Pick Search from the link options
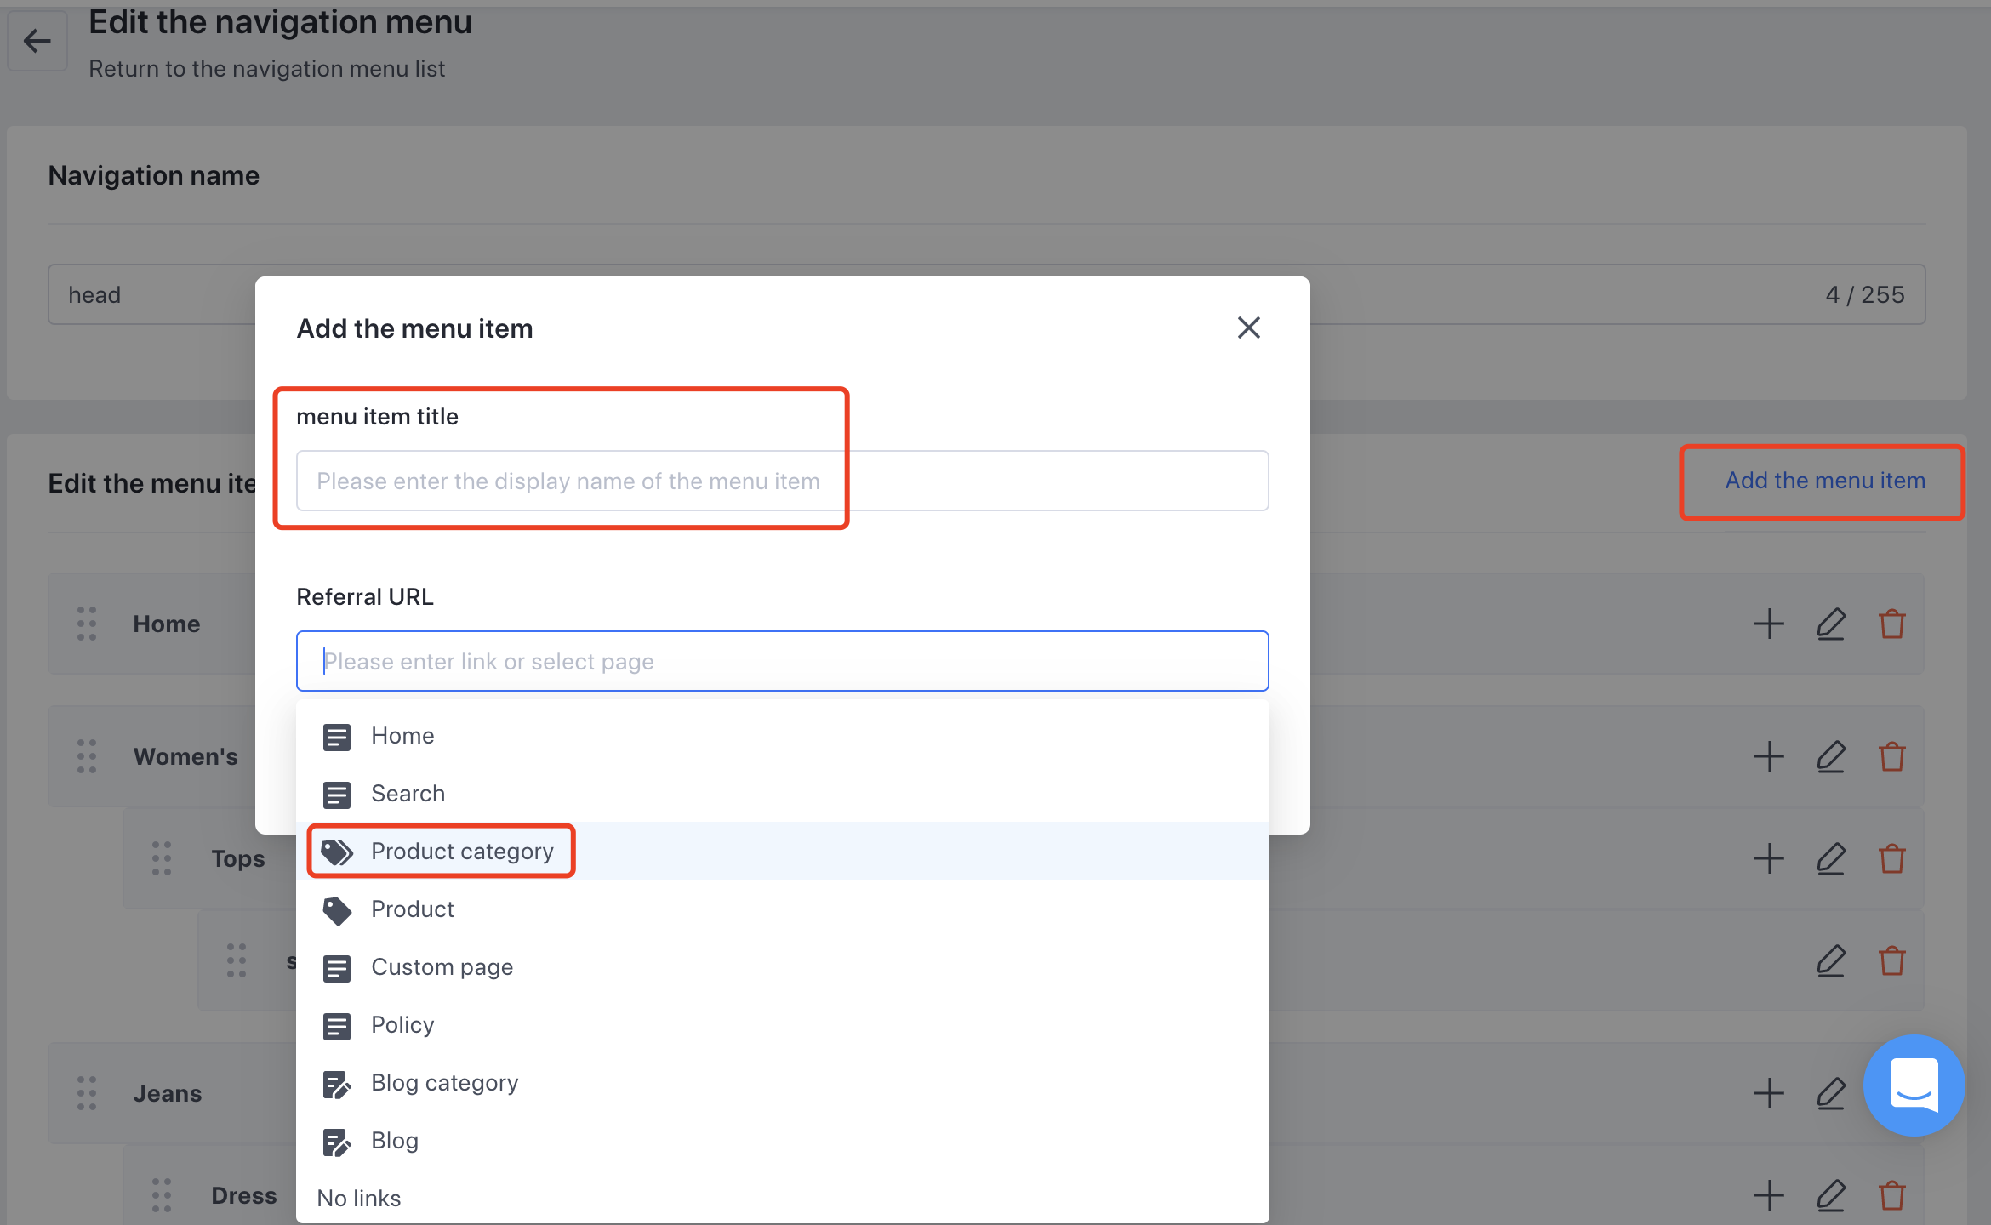The image size is (1991, 1225). click(408, 794)
